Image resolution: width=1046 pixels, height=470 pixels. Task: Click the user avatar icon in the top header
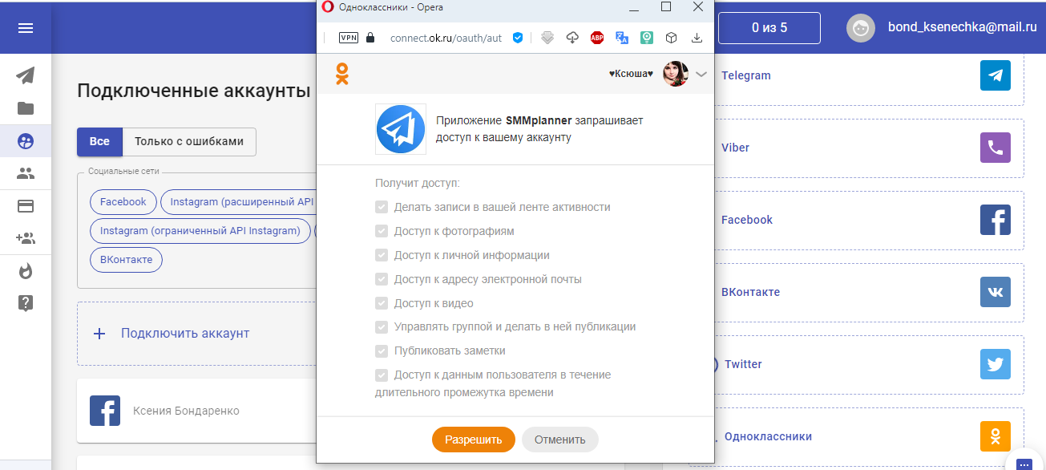(x=862, y=27)
